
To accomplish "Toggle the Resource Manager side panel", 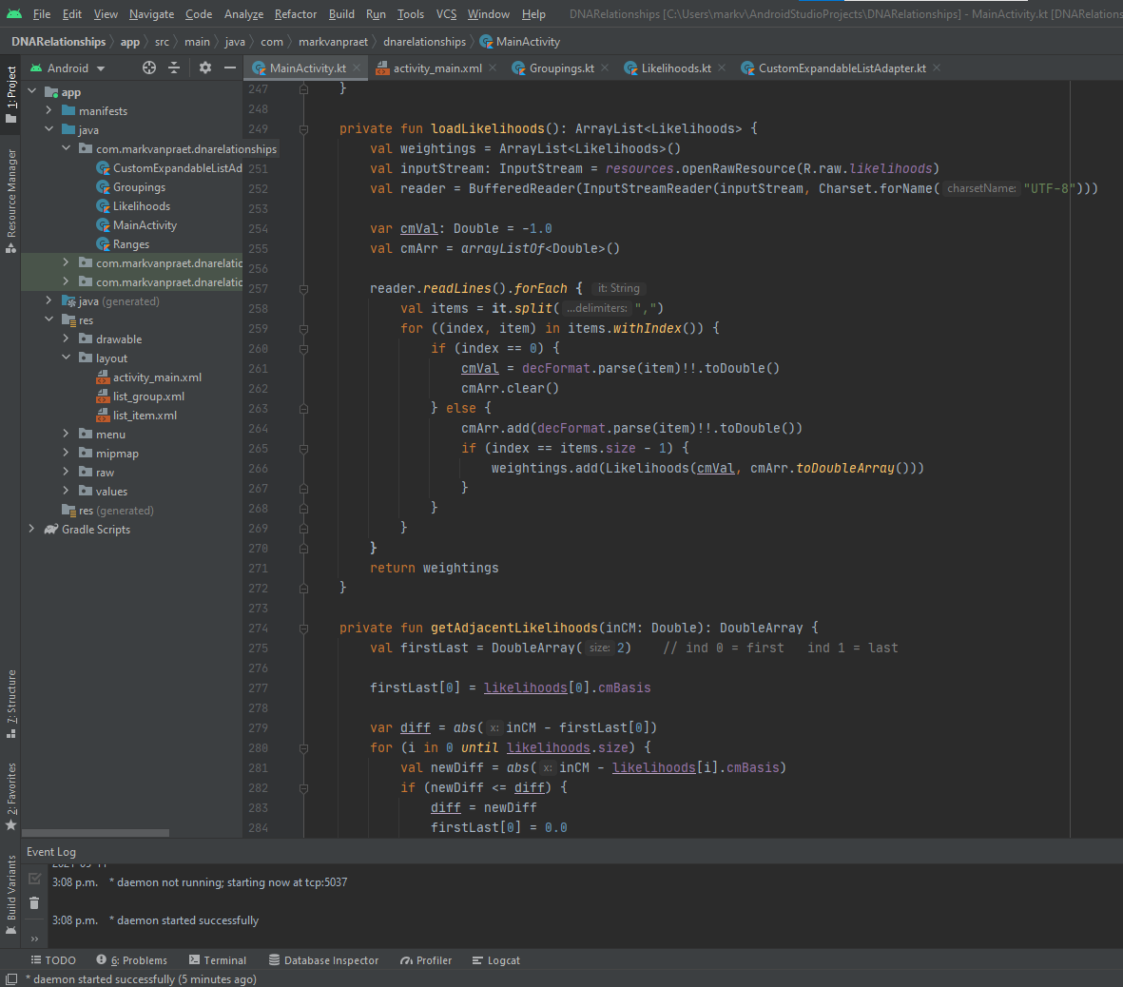I will coord(11,200).
